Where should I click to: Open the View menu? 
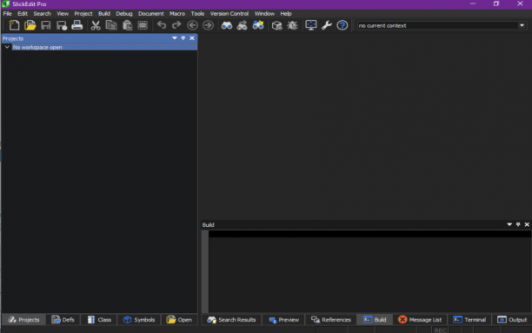63,14
